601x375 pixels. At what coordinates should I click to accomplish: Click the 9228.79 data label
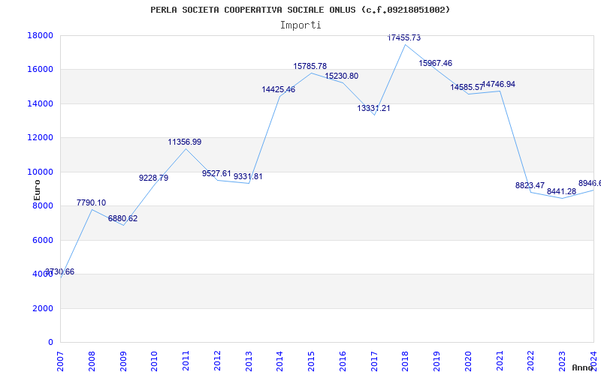153,178
